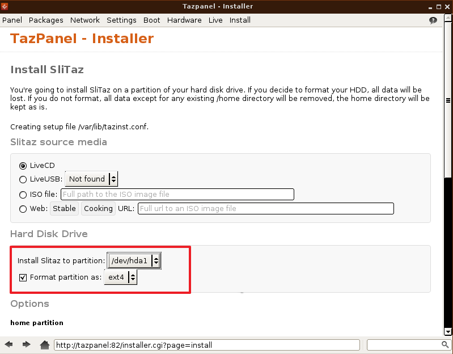Open the Install menu
453x354 pixels.
click(x=240, y=20)
